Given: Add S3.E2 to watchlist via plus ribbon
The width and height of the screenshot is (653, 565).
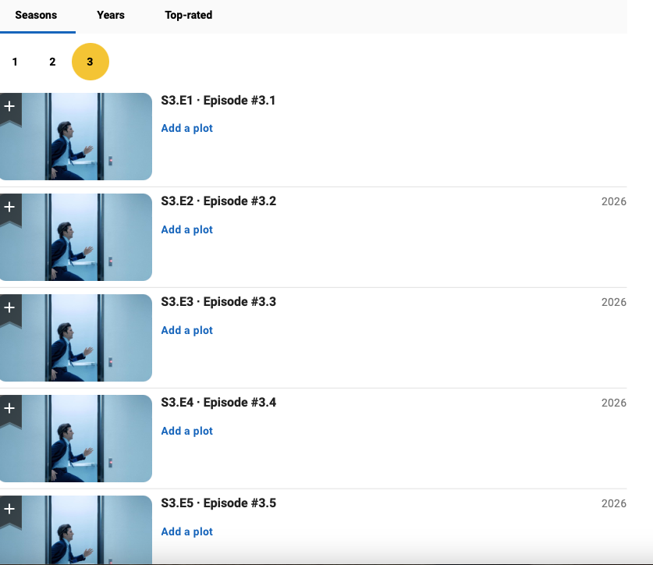Looking at the screenshot, I should pos(10,208).
